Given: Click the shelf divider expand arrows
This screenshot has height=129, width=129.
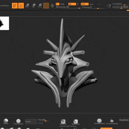Looking at the screenshot, I should coord(68,126).
